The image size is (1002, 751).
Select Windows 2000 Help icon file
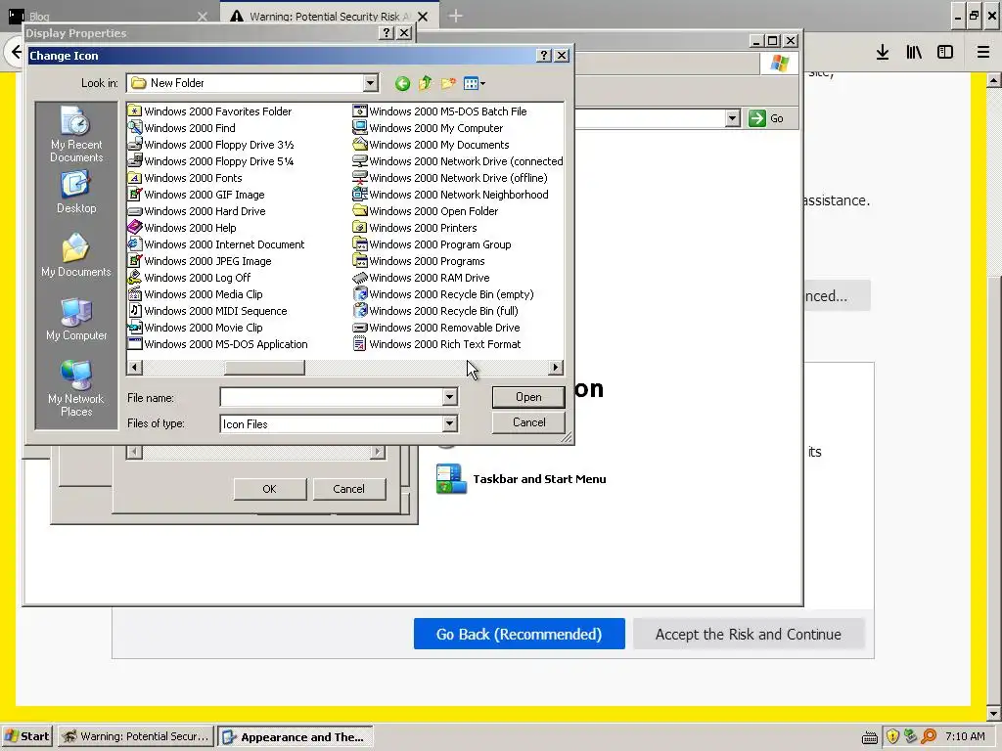182,227
